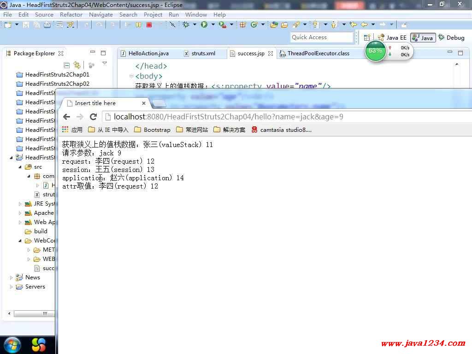The image size is (472, 354).
Task: Open the External Tools dropdown arrow
Action: tap(231, 24)
